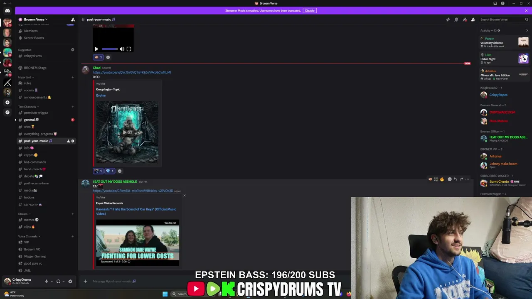Open the announcements channel

46,97
